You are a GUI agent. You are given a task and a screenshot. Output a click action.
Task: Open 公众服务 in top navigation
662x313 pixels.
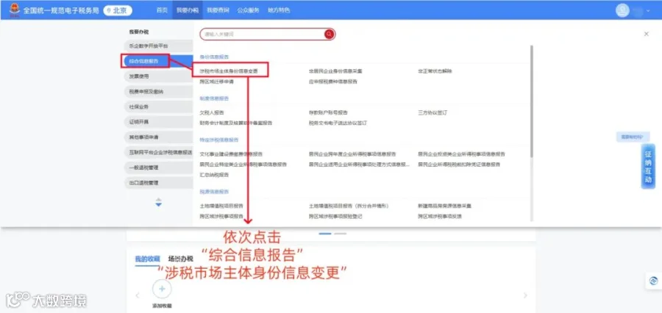click(248, 10)
